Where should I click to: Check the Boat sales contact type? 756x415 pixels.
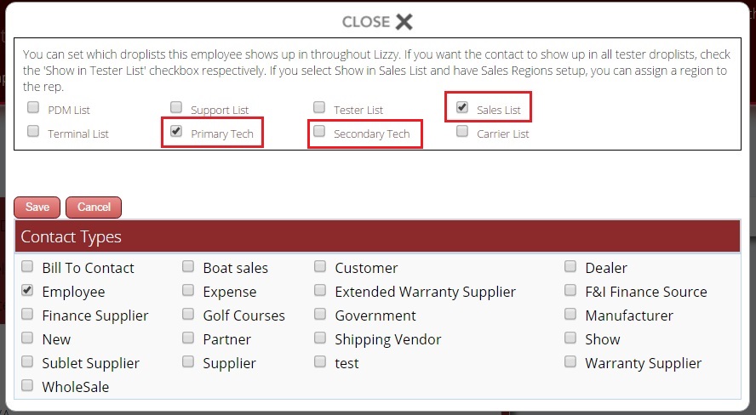pyautogui.click(x=187, y=267)
